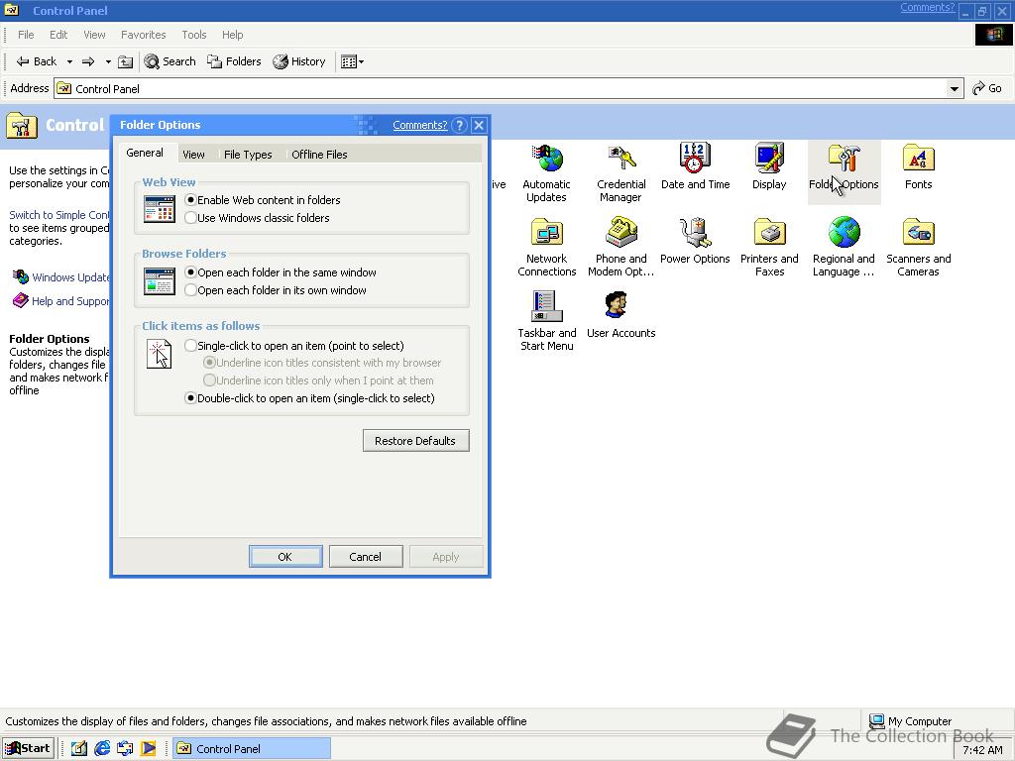Click Comments? link in Control Panel title bar
This screenshot has width=1015, height=761.
[927, 7]
